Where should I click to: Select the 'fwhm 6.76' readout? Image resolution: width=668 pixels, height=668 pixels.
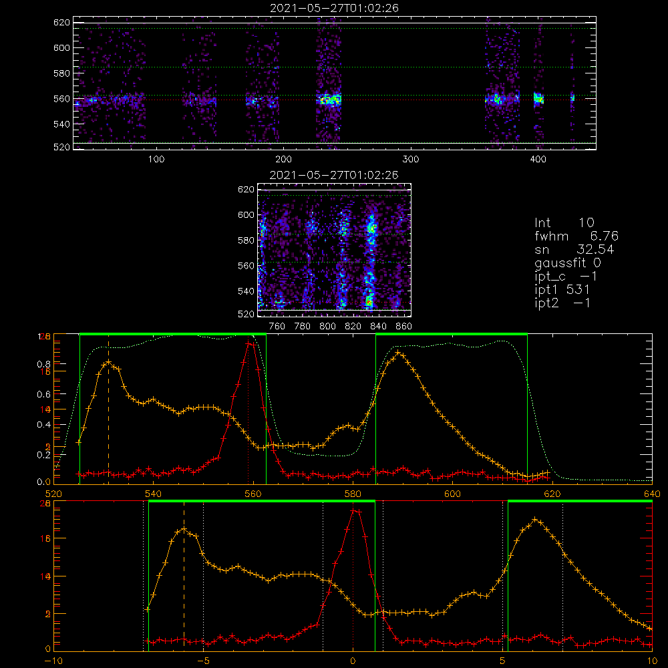(x=576, y=236)
